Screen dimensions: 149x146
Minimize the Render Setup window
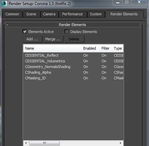click(x=118, y=2)
